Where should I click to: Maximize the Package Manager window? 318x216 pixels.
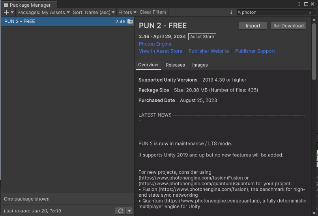point(306,4)
